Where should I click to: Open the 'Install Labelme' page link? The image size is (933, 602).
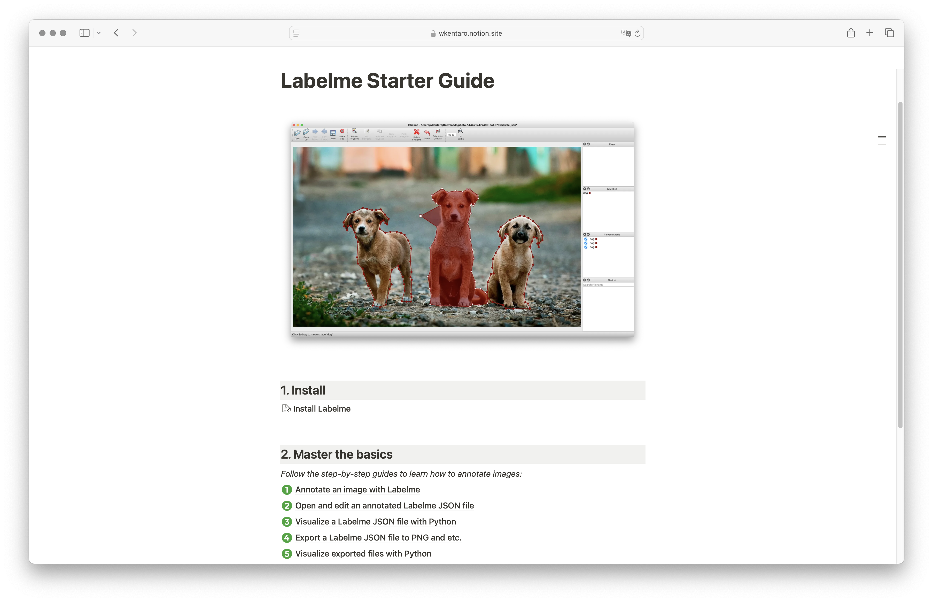(322, 408)
